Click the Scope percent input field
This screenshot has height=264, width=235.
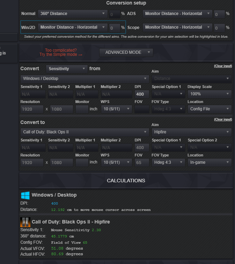click(x=219, y=28)
